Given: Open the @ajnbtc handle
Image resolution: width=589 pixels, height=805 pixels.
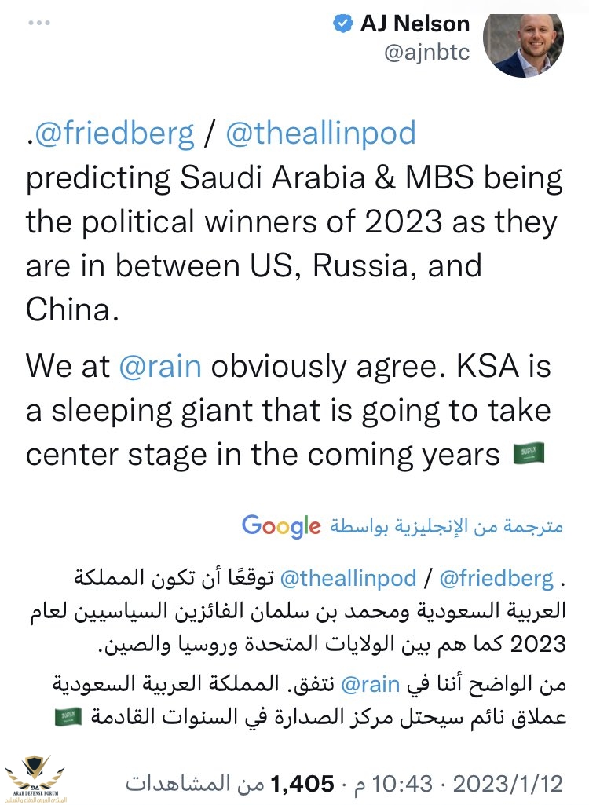Looking at the screenshot, I should pos(426,52).
